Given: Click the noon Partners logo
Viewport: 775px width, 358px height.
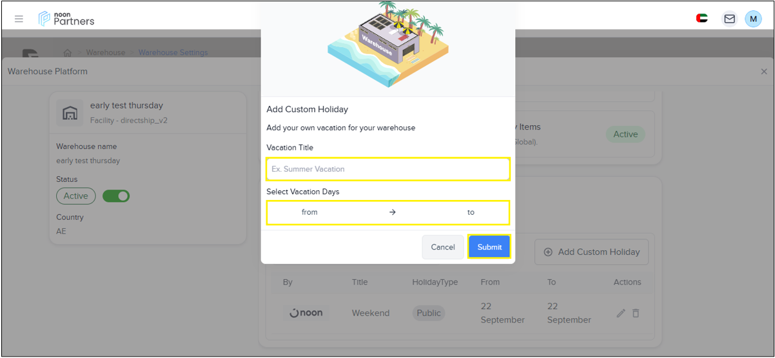Looking at the screenshot, I should click(66, 19).
